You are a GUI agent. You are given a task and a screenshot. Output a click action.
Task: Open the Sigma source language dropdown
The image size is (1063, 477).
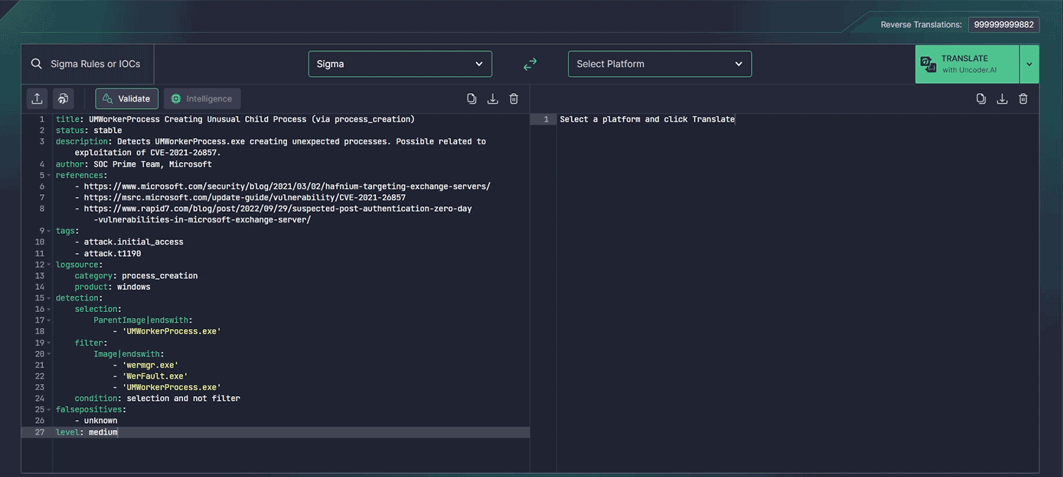point(400,64)
